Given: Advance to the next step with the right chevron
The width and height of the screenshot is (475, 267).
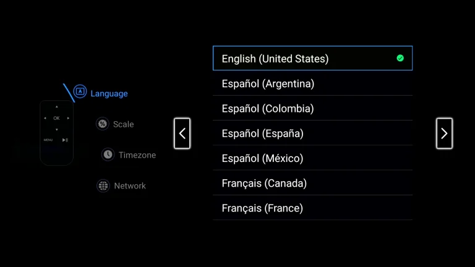Looking at the screenshot, I should click(x=444, y=133).
